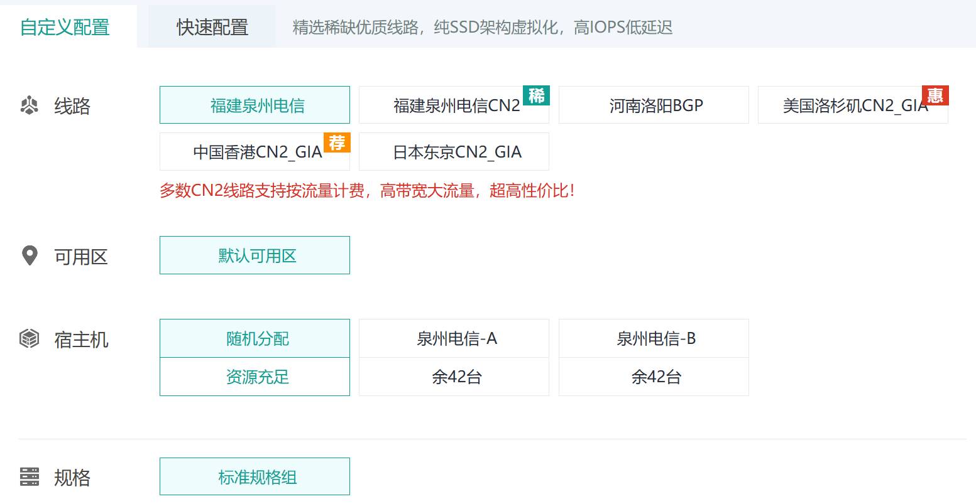
Task: Choose 随机分配 host allocation
Action: click(x=255, y=339)
